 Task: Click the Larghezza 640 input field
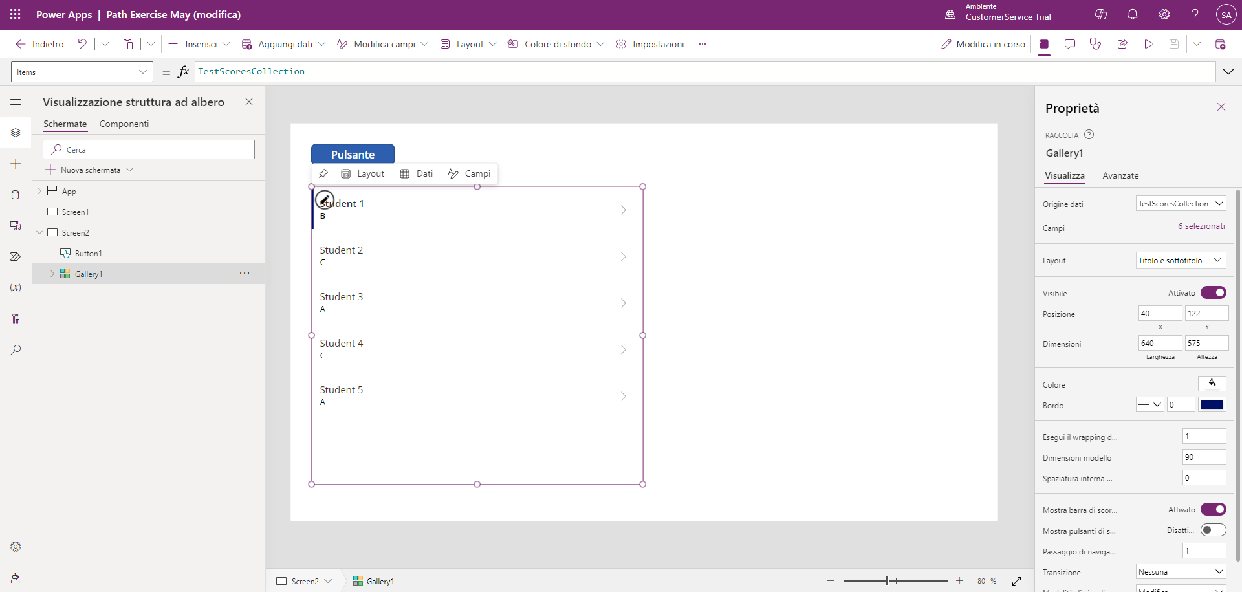1160,343
